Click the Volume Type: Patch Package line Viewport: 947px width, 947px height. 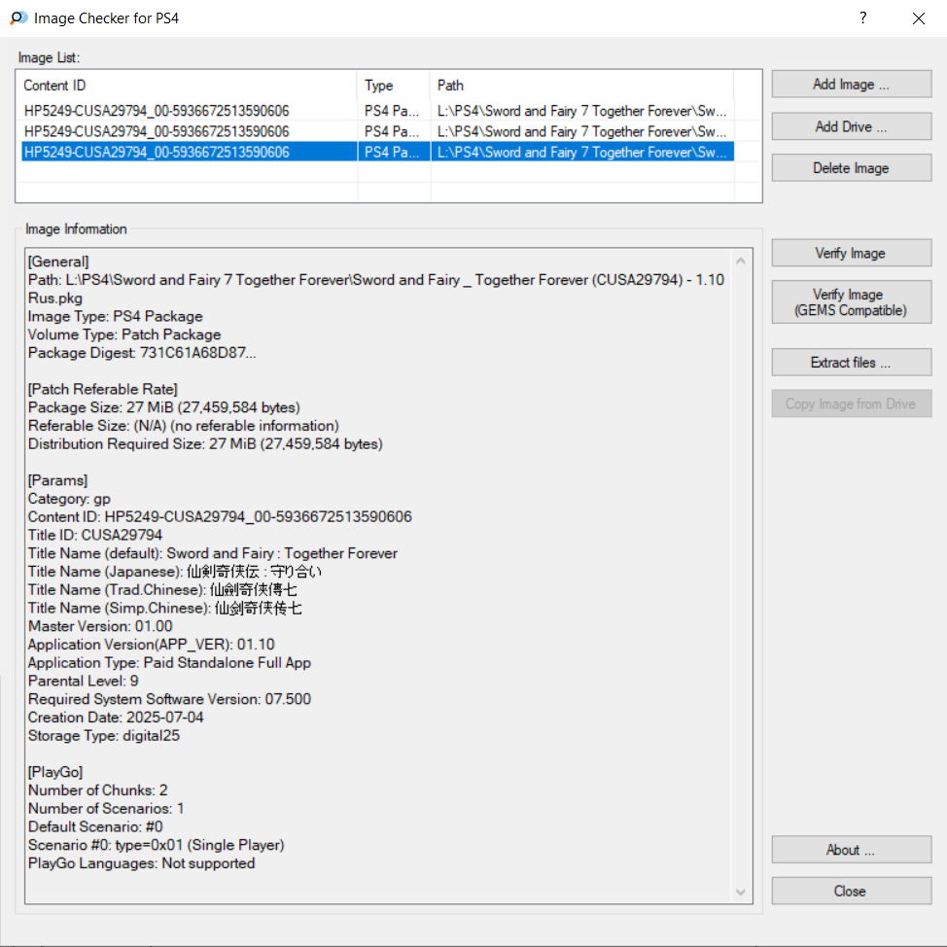(124, 334)
